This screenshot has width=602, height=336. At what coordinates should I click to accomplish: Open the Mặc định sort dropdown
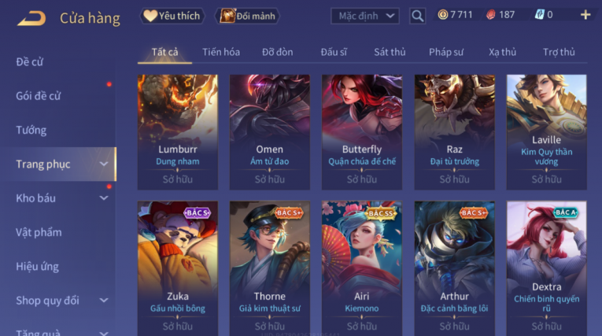[x=364, y=16]
